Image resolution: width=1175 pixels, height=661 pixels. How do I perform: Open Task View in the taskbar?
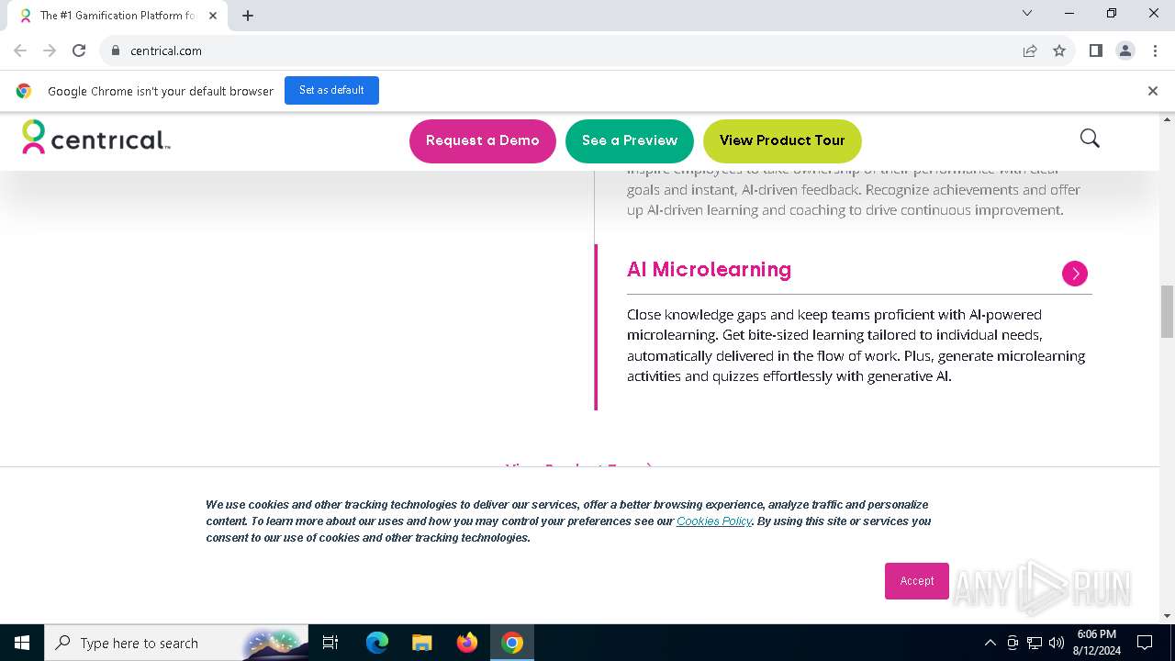pos(330,643)
